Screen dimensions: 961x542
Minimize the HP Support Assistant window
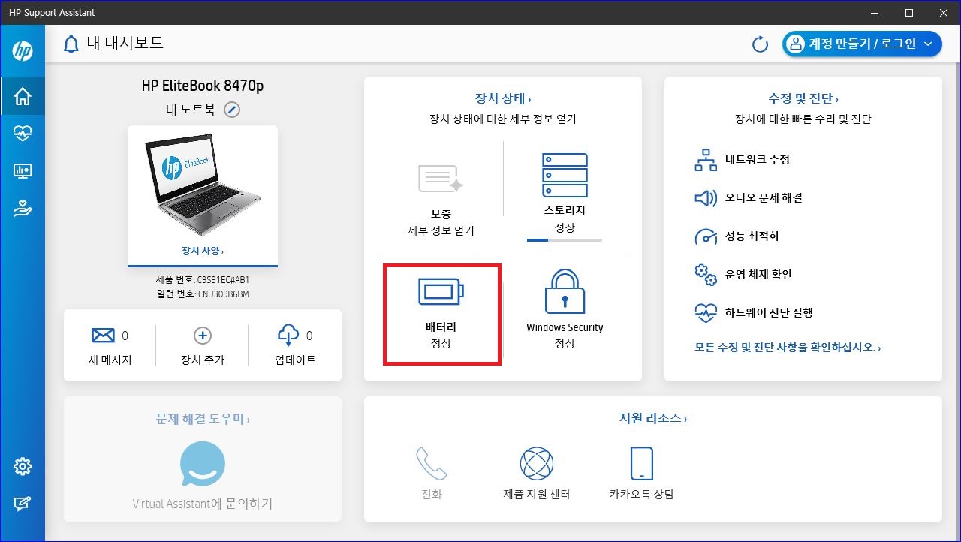coord(875,13)
